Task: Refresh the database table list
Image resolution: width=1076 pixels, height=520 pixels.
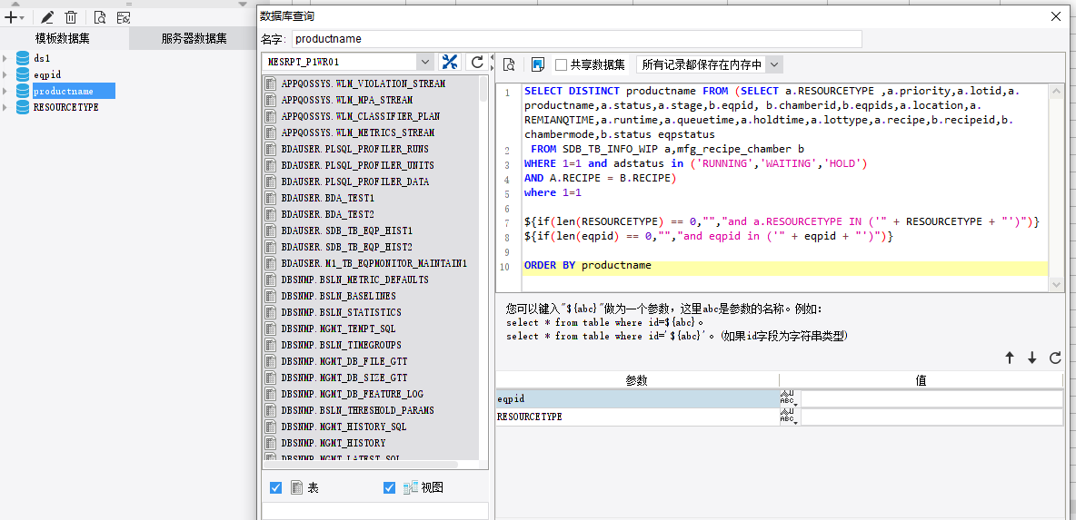Action: [x=477, y=63]
